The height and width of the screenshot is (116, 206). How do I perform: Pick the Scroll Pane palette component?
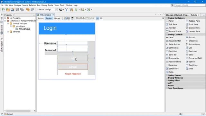tap(192, 24)
